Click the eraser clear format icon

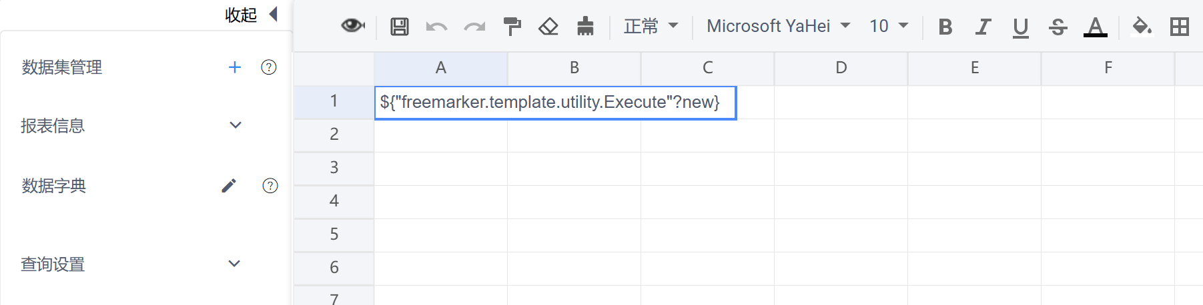click(x=548, y=27)
